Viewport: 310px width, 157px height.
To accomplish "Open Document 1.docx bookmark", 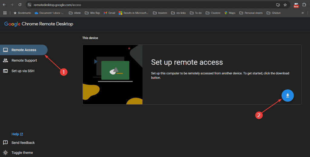I will (x=49, y=13).
